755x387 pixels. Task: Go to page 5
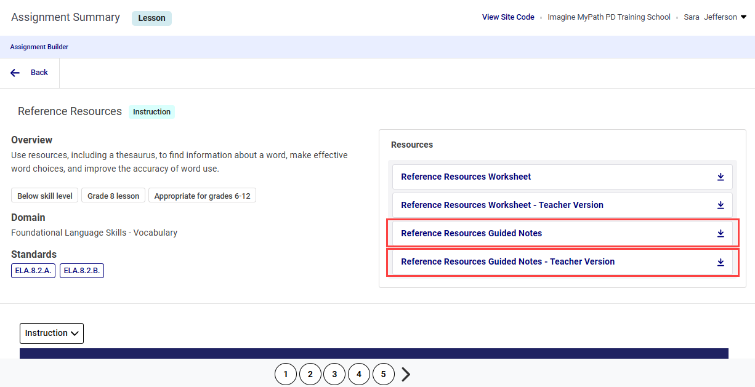pyautogui.click(x=384, y=374)
